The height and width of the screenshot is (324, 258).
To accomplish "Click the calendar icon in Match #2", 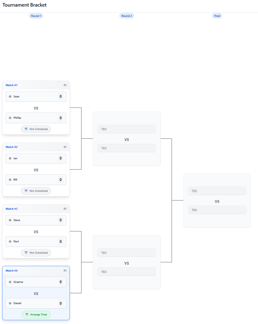I will [x=26, y=191].
